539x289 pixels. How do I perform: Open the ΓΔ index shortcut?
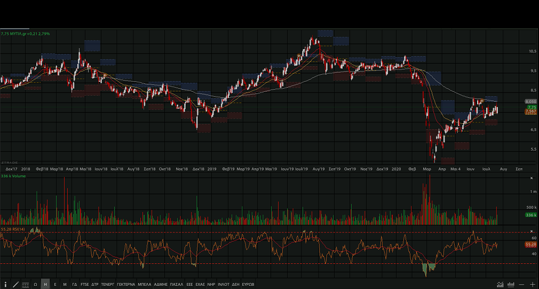pos(75,284)
